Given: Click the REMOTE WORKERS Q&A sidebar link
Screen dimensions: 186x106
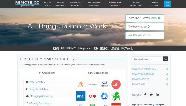Looking at the screenshot, I should [143, 74].
